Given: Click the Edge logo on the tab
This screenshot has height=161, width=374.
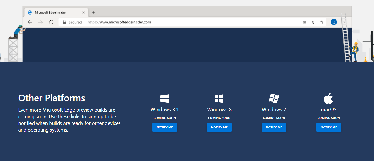Looking at the screenshot, I should pos(30,13).
